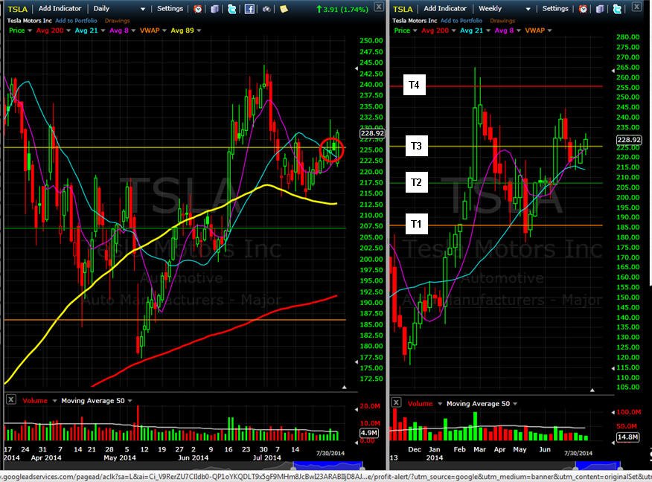This screenshot has width=652, height=482.
Task: Click the Drawings link on weekly chart
Action: pos(502,20)
